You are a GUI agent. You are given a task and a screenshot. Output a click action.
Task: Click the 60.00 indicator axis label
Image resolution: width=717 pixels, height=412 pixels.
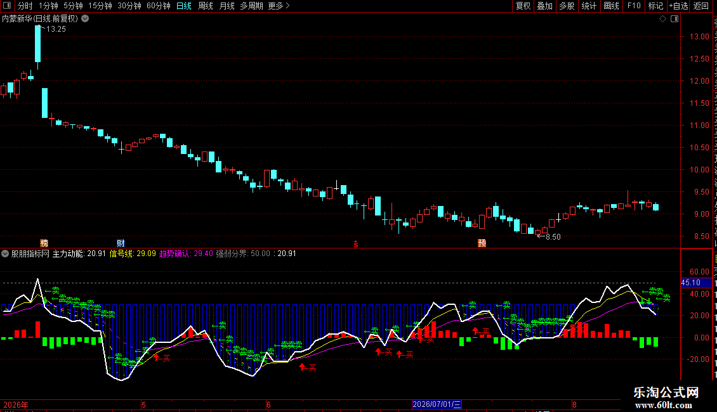[700, 272]
